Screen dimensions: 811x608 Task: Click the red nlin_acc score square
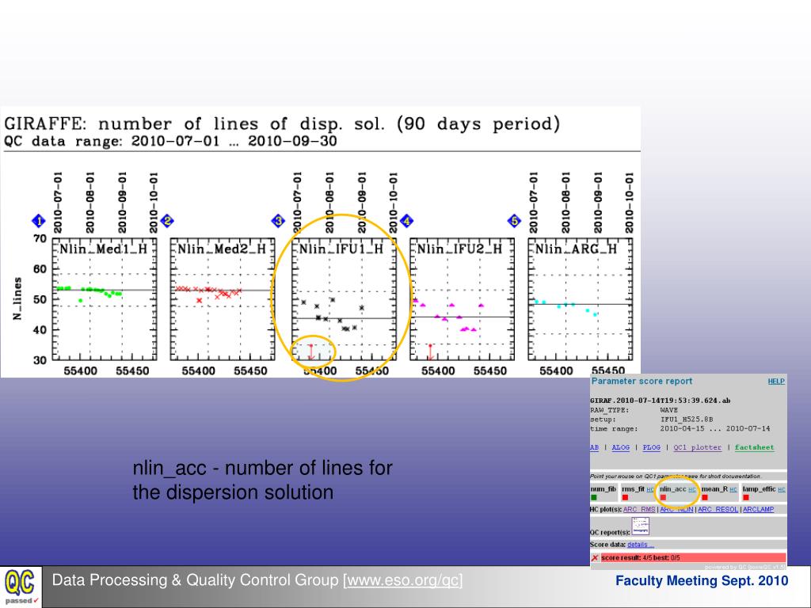click(663, 497)
